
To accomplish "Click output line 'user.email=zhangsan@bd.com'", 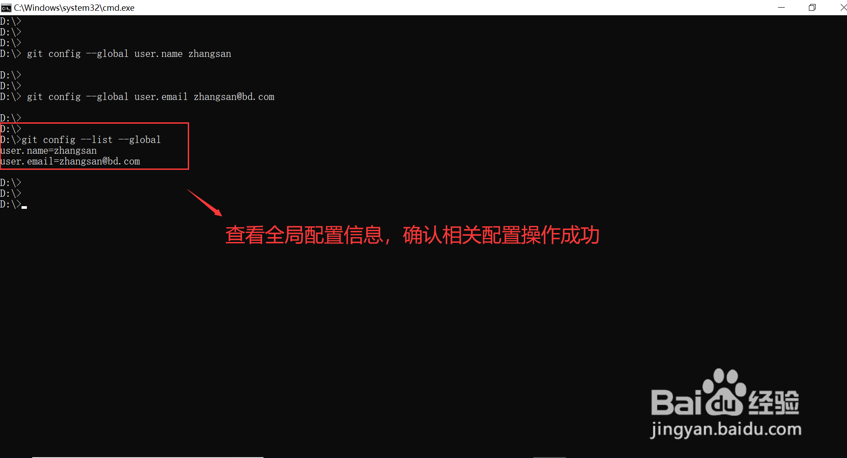I will 70,161.
